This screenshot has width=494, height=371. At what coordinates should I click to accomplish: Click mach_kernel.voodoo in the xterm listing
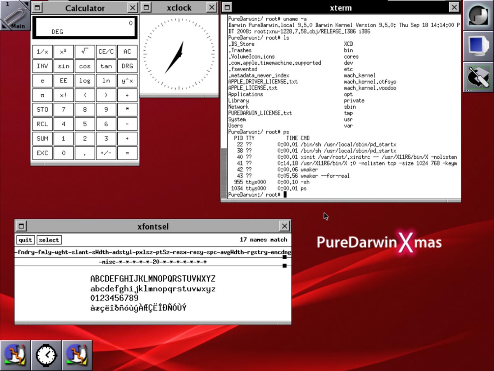coord(370,88)
